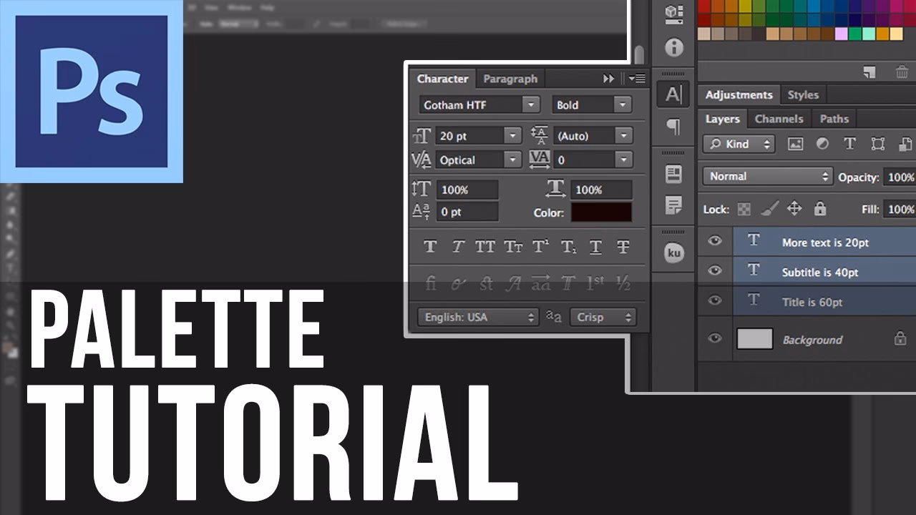
Task: Select the Character tab
Action: pos(443,79)
